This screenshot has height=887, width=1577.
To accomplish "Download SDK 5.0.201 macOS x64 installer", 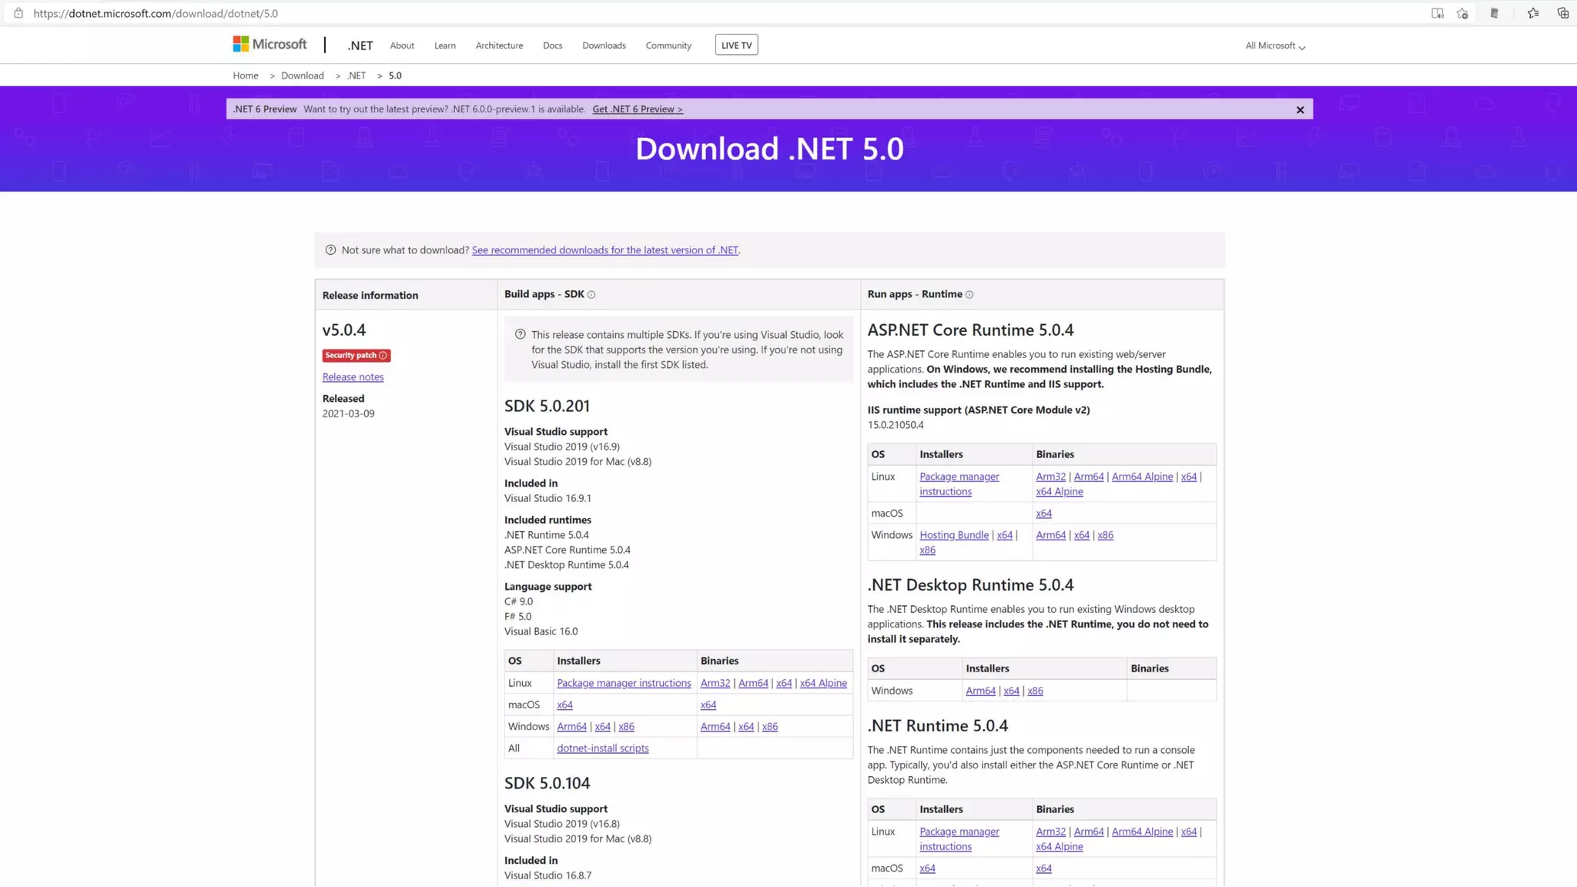I will pyautogui.click(x=564, y=705).
